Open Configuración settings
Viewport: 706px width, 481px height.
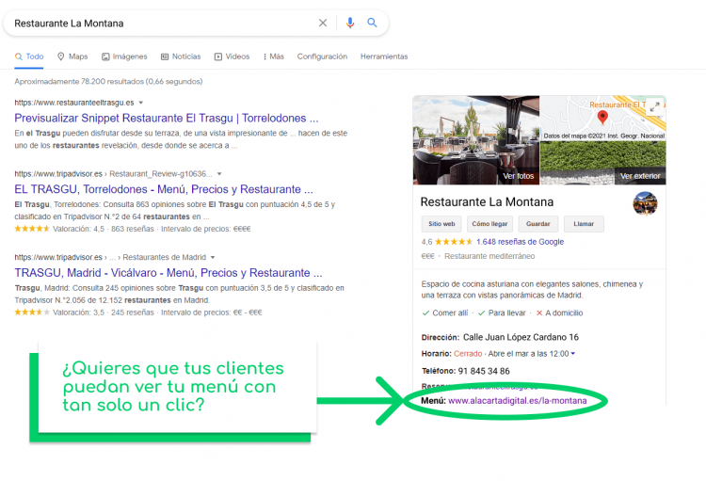click(x=322, y=56)
